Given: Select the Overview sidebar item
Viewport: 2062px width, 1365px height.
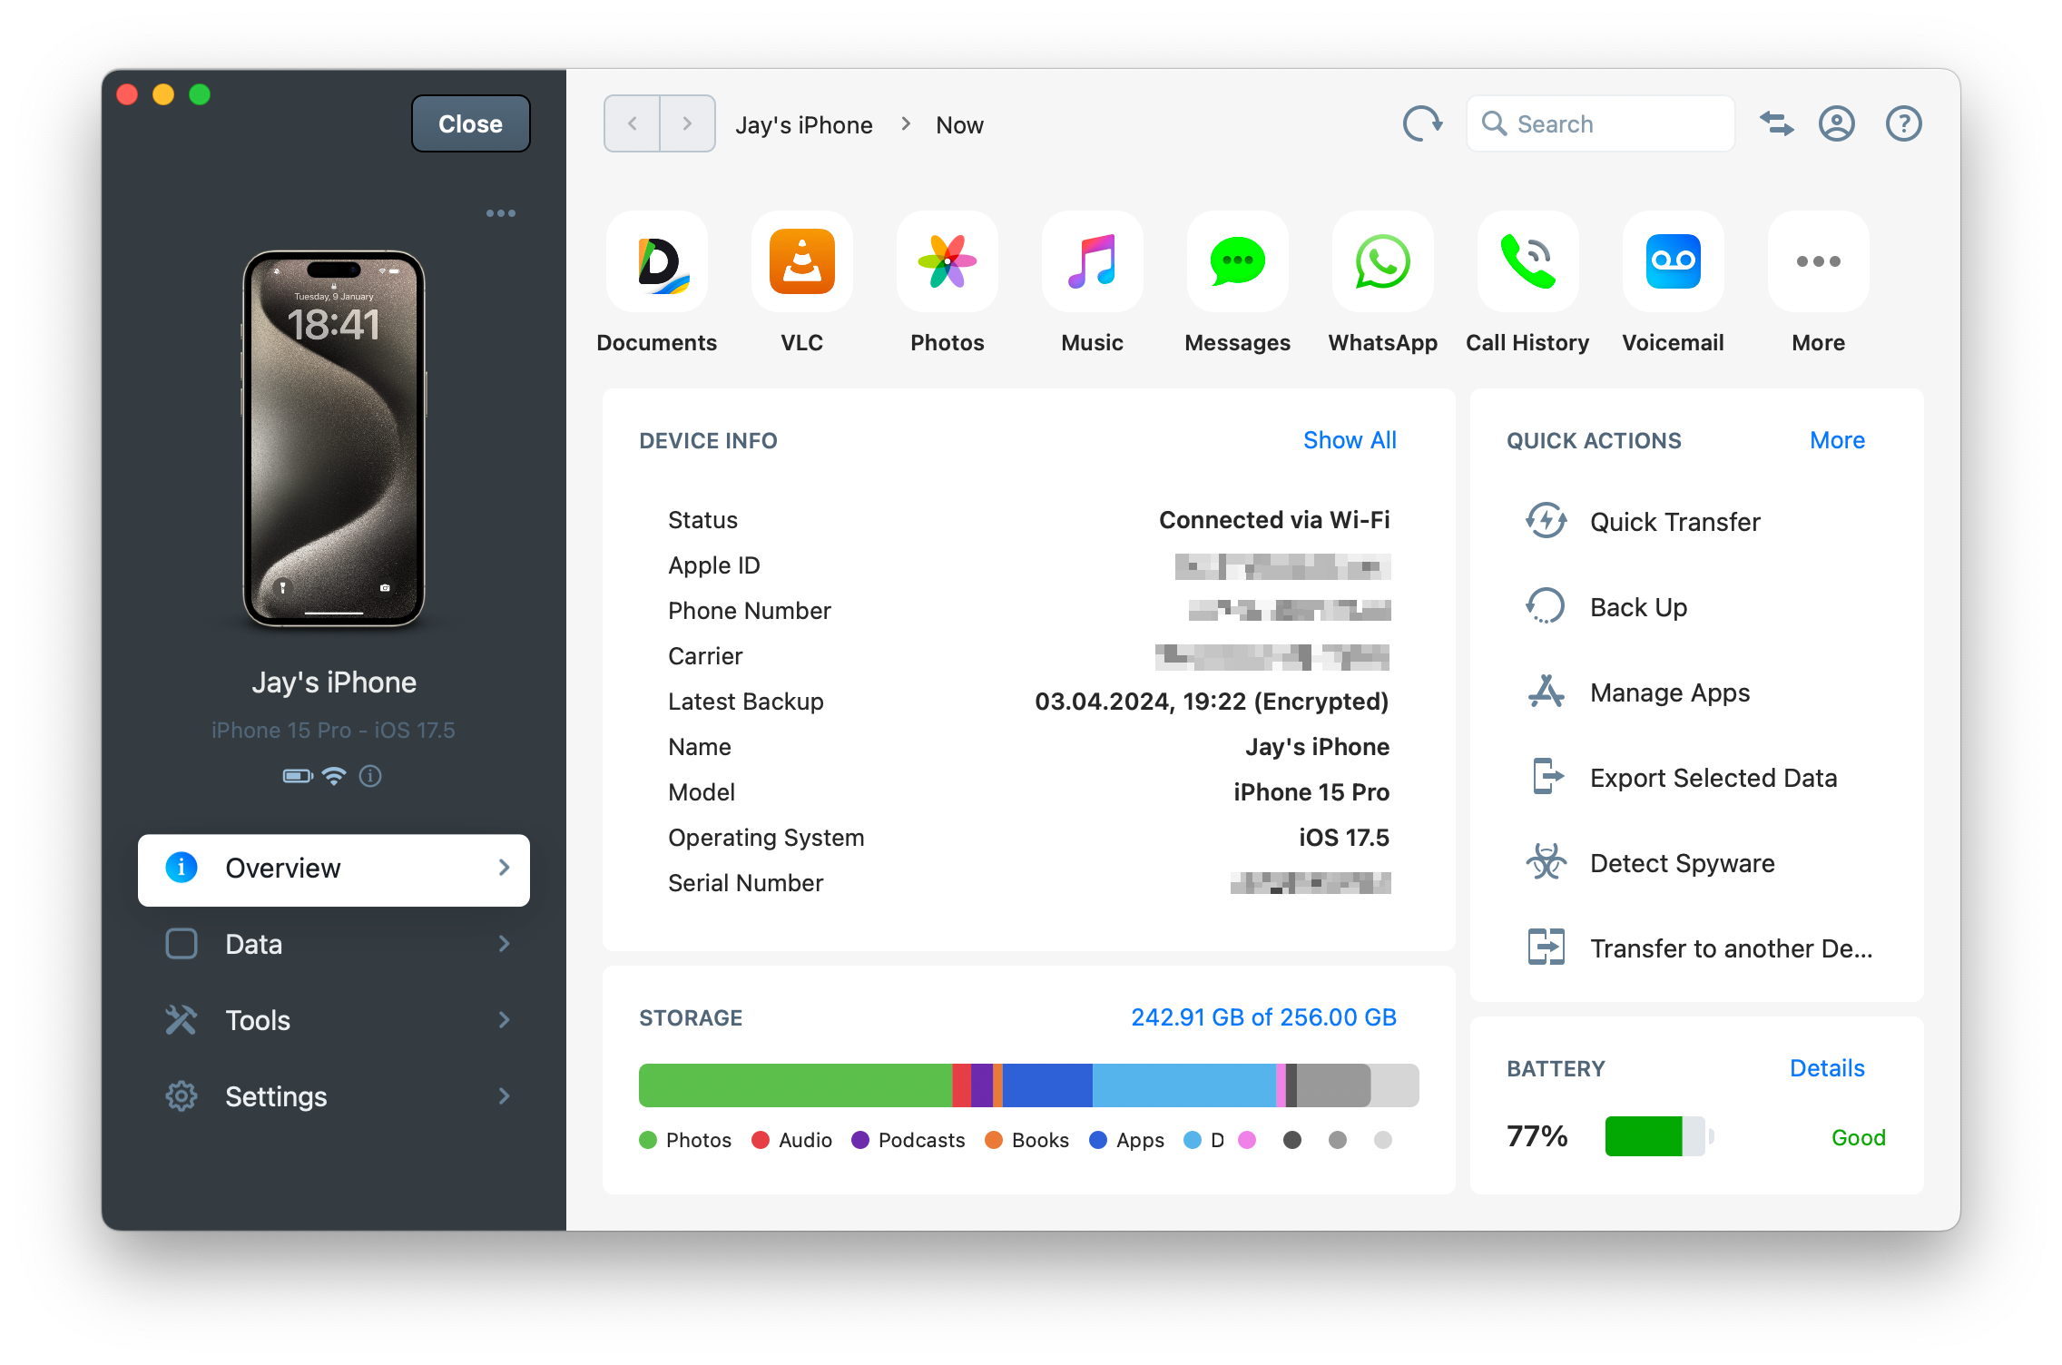Looking at the screenshot, I should [x=334, y=869].
